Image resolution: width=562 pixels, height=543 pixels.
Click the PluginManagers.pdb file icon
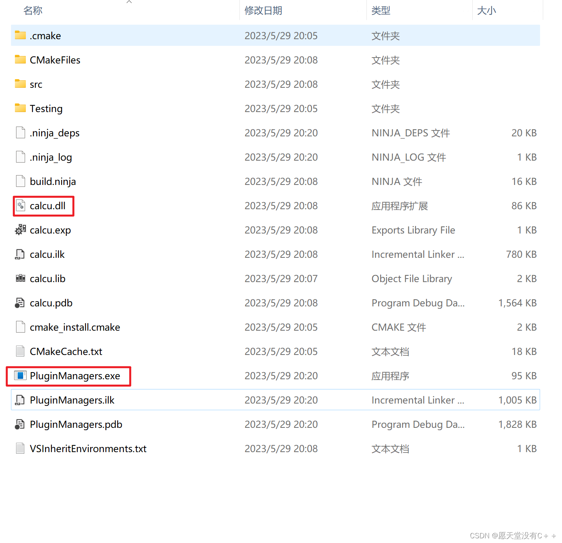(x=20, y=424)
